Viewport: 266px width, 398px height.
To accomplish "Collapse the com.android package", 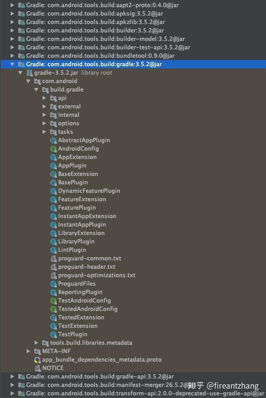I will tap(28, 81).
